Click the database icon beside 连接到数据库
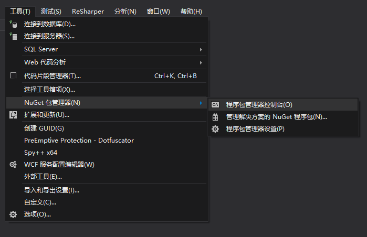Image resolution: width=367 pixels, height=237 pixels. pyautogui.click(x=13, y=24)
